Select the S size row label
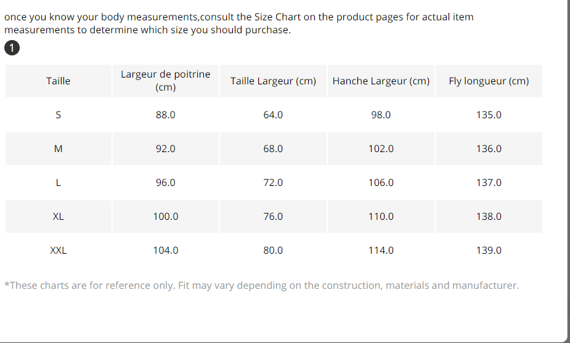Image resolution: width=570 pixels, height=343 pixels. point(58,115)
